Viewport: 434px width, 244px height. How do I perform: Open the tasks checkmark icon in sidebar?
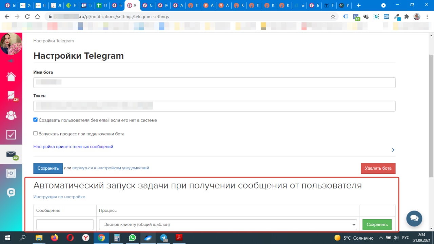(x=11, y=134)
